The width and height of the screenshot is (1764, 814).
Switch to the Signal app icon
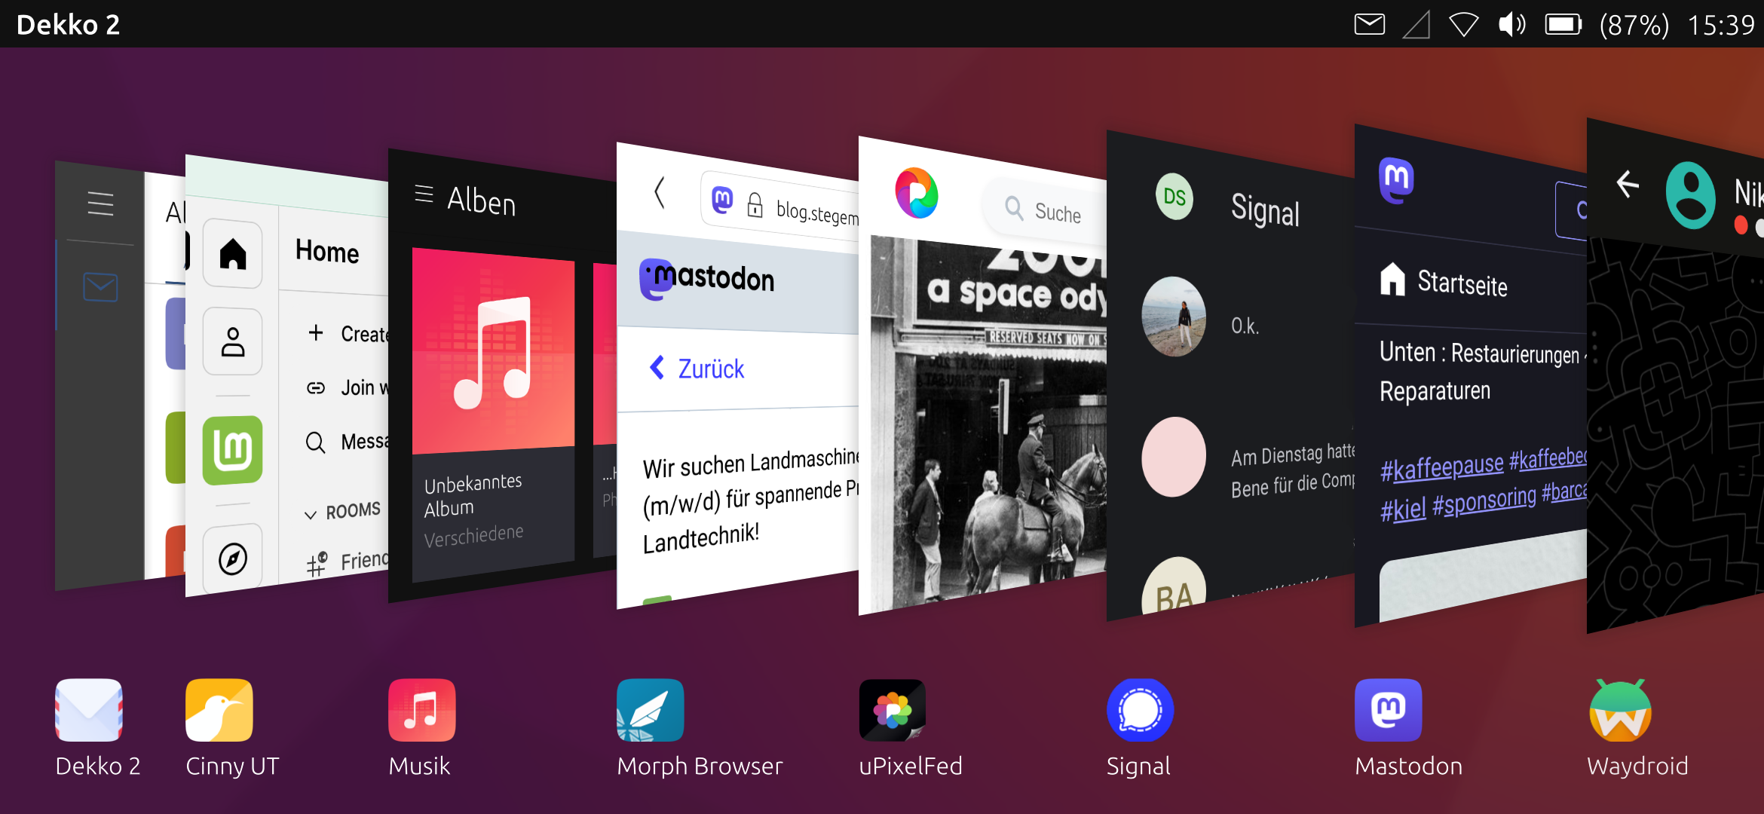coord(1140,710)
